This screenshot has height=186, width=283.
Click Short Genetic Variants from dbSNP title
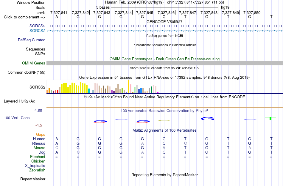[x=164, y=68]
